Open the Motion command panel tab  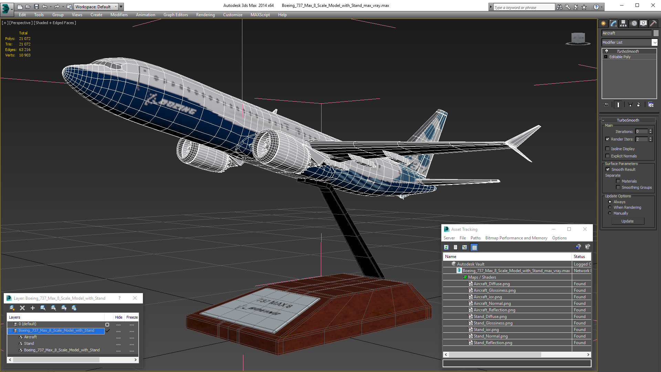click(x=634, y=23)
